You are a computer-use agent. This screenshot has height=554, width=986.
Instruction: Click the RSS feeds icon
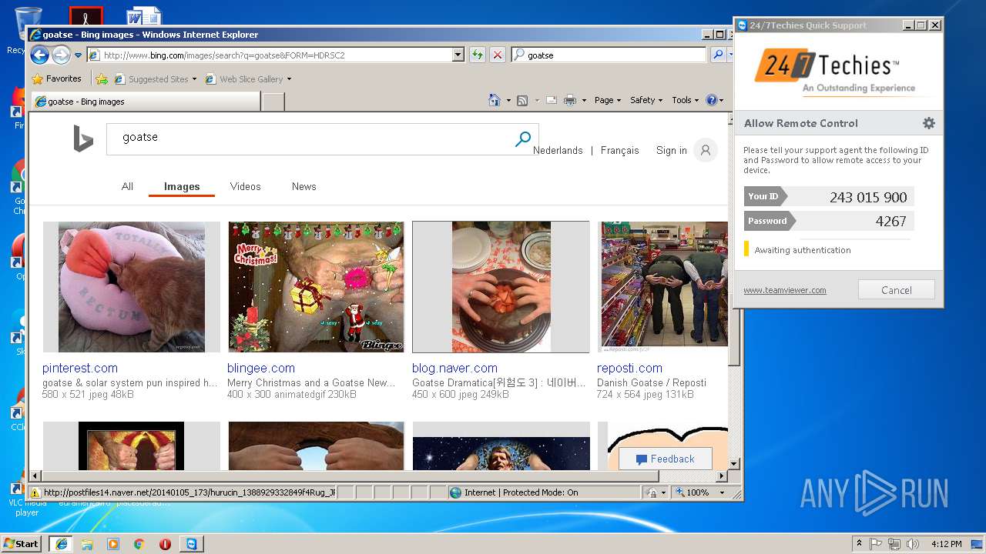pos(522,100)
